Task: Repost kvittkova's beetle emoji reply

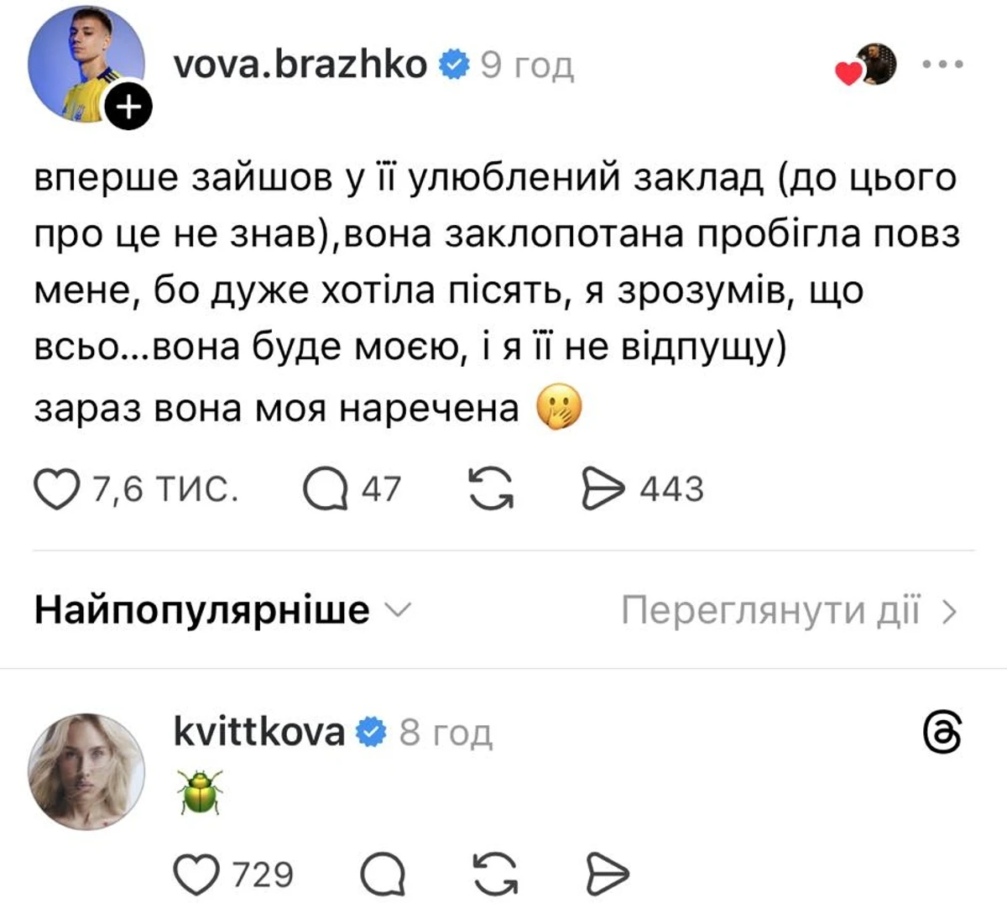Action: pyautogui.click(x=493, y=875)
